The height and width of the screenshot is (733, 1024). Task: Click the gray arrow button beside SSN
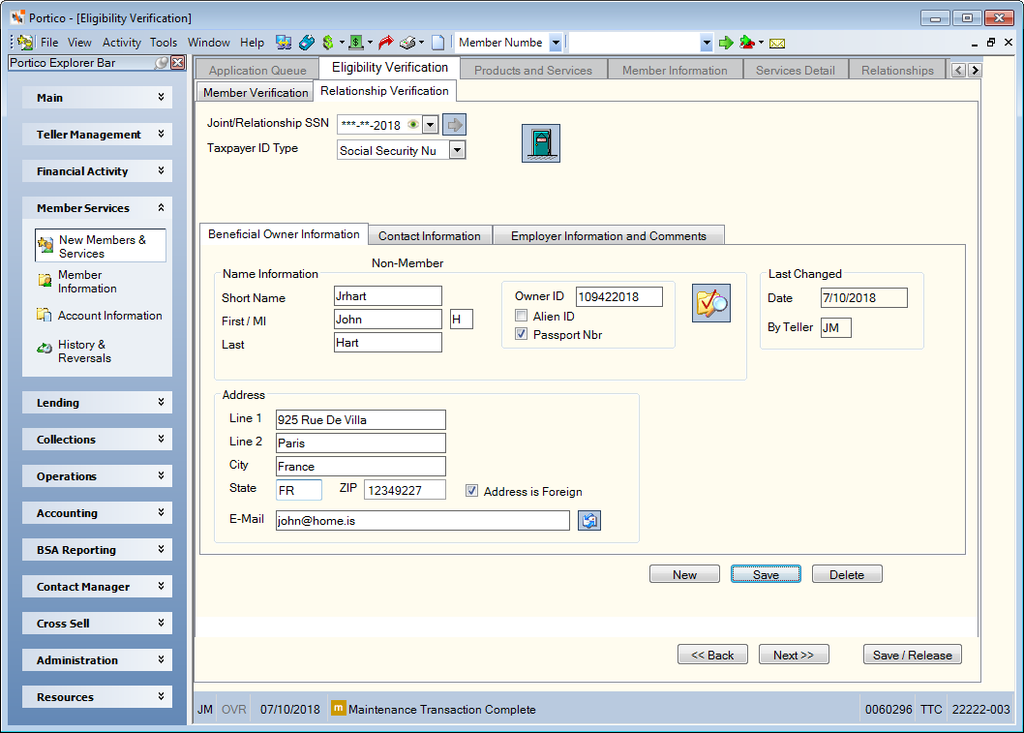point(455,124)
